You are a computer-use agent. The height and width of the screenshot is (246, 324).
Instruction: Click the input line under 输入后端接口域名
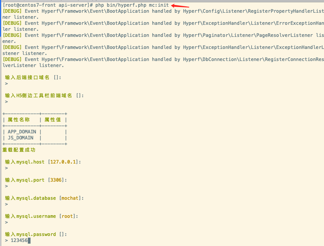pos(7,84)
